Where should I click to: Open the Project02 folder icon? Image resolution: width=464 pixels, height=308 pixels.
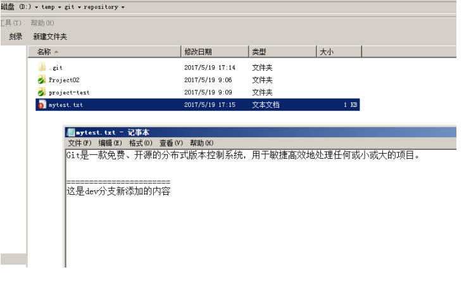pyautogui.click(x=42, y=80)
